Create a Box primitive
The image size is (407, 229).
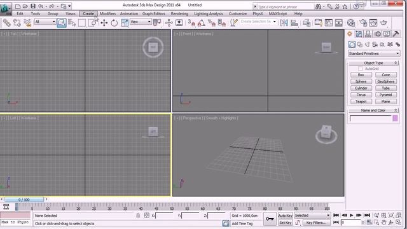(x=361, y=75)
